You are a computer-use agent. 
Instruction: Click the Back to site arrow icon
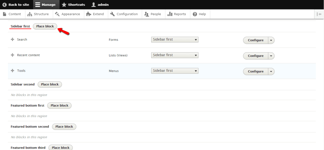pos(4,4)
